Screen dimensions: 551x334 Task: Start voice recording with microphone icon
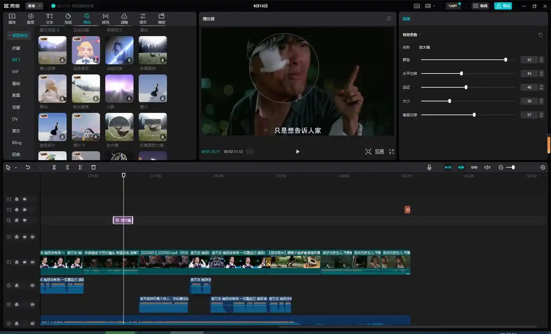tap(429, 167)
